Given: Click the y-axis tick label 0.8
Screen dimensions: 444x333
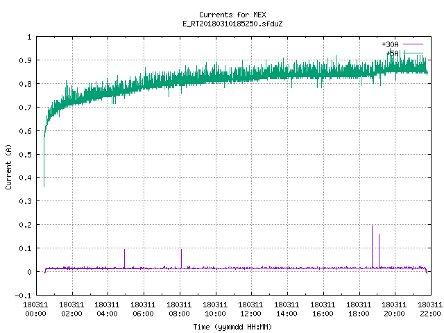Looking at the screenshot, I should click(25, 84).
